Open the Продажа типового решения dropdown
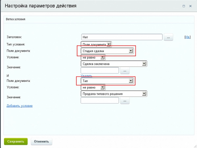 coord(114,94)
